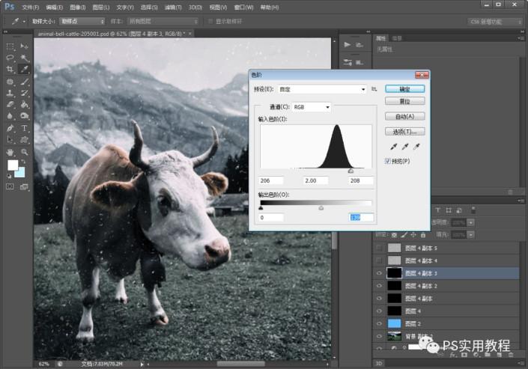The width and height of the screenshot is (528, 369).
Task: Hide layer 图层 4 副本
Action: coord(379,299)
